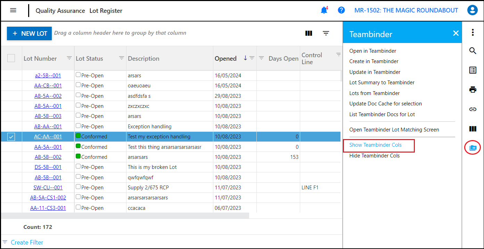Open the list view icon in the sidebar
The width and height of the screenshot is (484, 249).
[473, 70]
